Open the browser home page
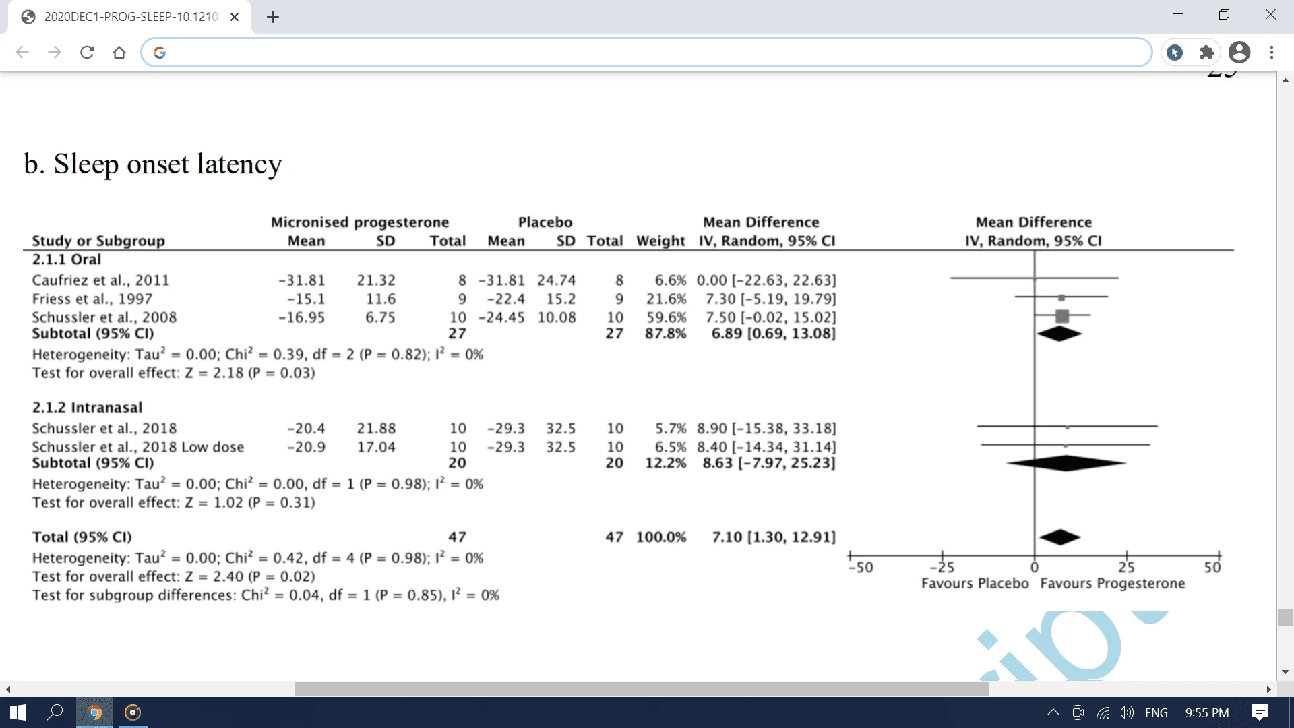 pos(119,53)
